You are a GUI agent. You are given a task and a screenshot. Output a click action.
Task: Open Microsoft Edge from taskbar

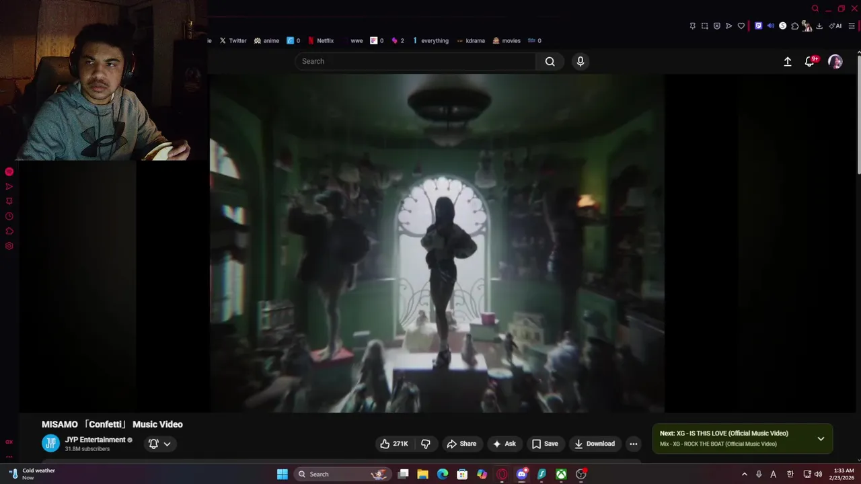point(442,475)
